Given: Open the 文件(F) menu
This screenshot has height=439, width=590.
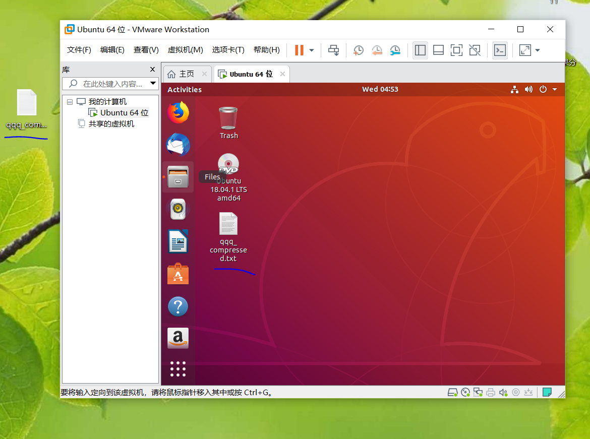Looking at the screenshot, I should pyautogui.click(x=79, y=50).
